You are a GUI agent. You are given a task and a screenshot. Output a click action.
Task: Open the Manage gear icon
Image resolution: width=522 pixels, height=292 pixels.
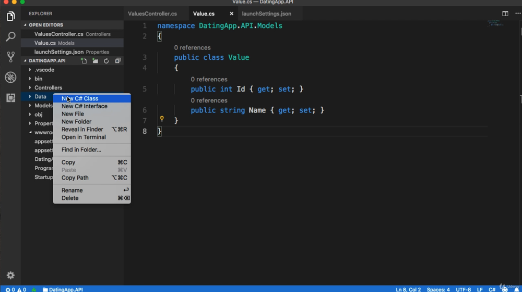[10, 275]
